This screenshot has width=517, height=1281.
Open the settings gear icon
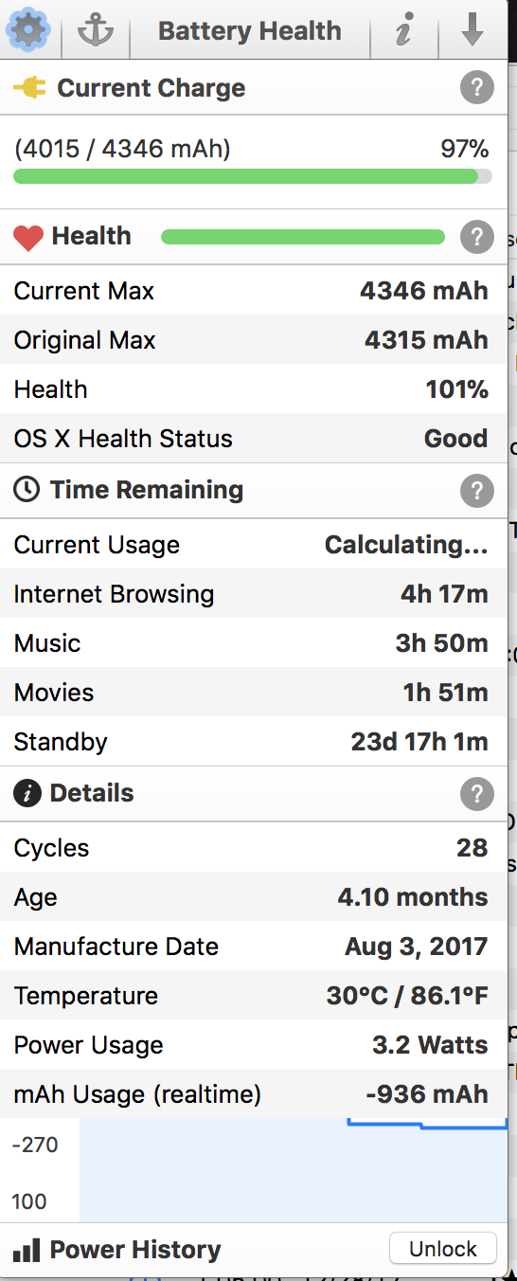(28, 30)
